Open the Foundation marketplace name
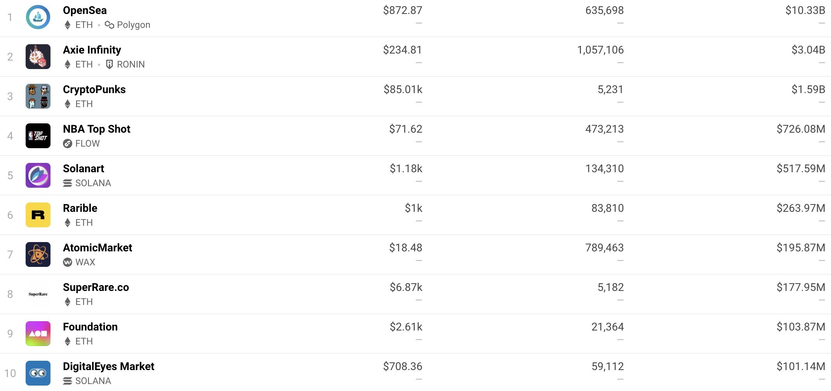This screenshot has width=831, height=391. (90, 327)
